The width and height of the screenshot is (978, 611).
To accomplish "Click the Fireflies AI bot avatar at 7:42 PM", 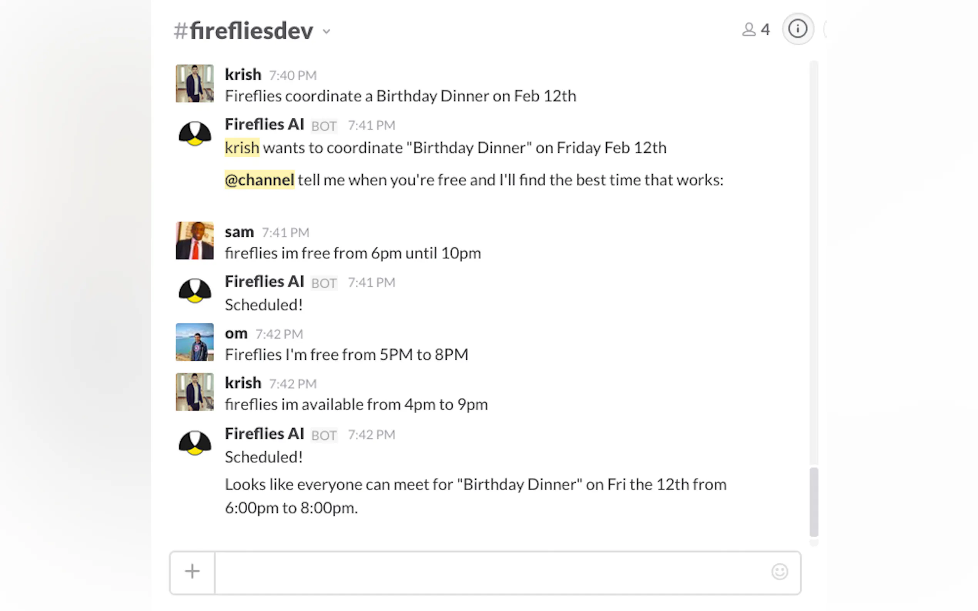I will (x=195, y=443).
